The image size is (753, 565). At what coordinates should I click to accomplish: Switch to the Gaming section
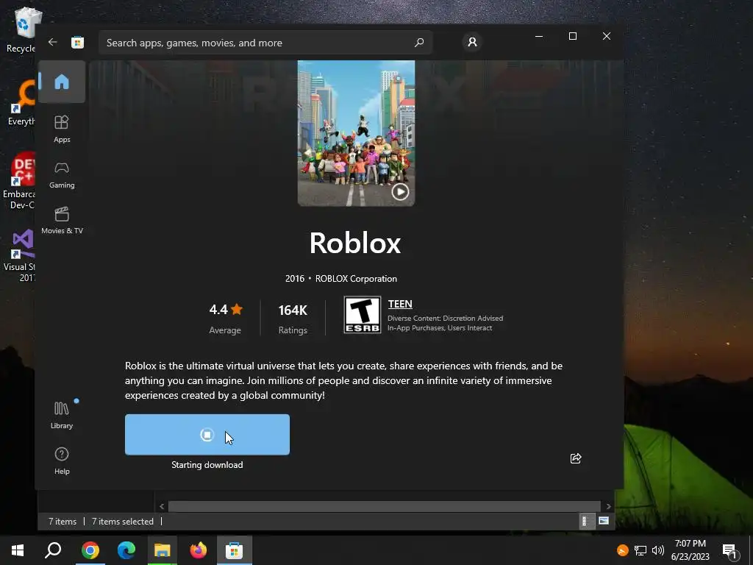coord(62,175)
